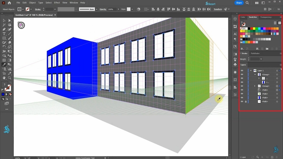This screenshot has height=159, width=283.
Task: Open the File menu
Action: [x=18, y=3]
